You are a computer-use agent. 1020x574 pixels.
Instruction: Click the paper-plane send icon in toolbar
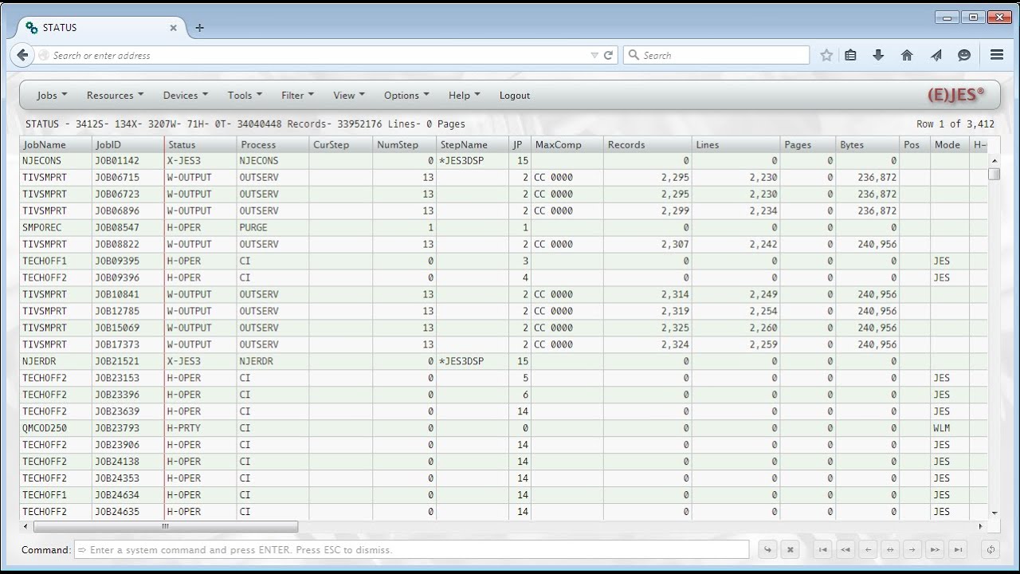pyautogui.click(x=936, y=55)
